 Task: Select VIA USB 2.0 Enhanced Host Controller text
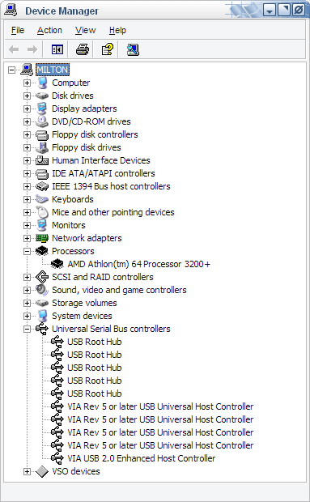pyautogui.click(x=142, y=458)
